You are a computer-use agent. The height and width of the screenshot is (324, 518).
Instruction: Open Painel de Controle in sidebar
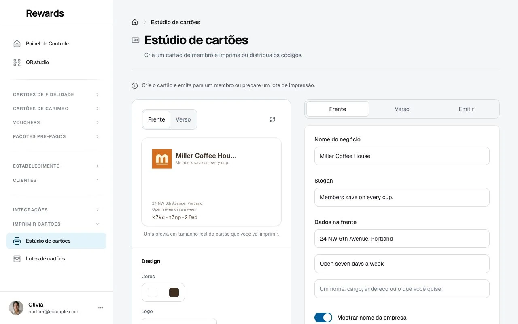click(x=56, y=43)
